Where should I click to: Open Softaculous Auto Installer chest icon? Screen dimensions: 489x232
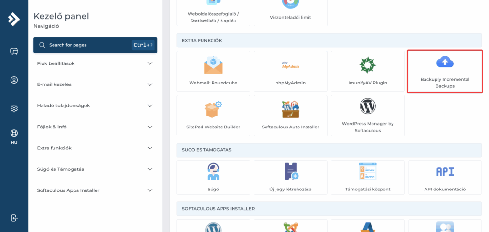290,109
